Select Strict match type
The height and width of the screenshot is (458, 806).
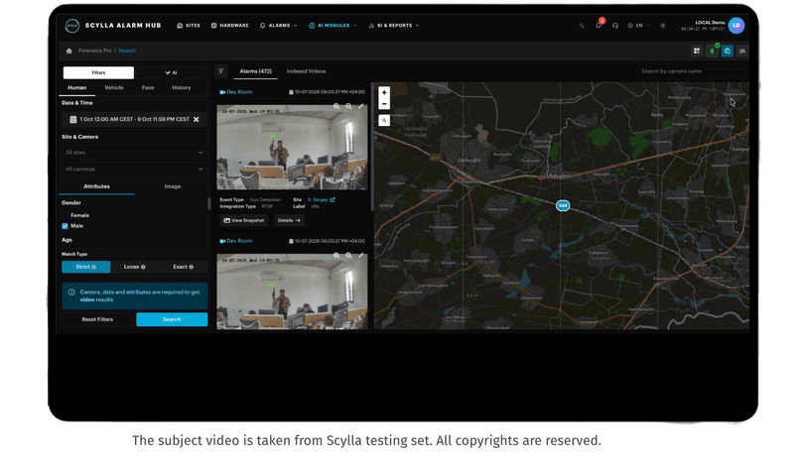[85, 267]
